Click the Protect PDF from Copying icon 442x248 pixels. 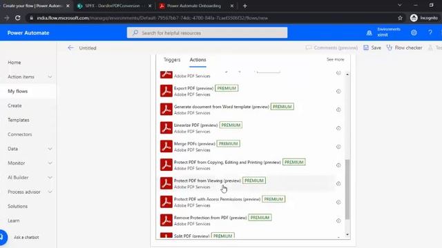pos(166,165)
